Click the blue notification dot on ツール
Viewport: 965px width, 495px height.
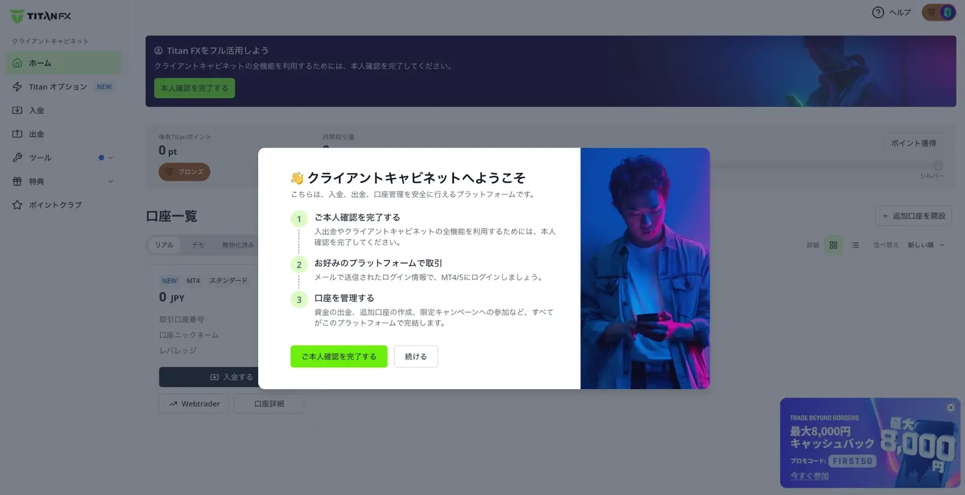(101, 158)
